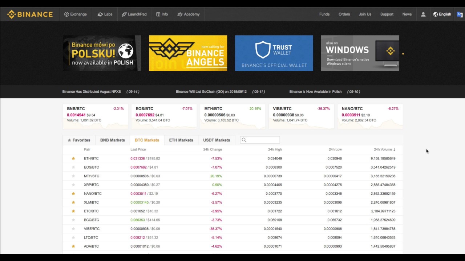Open the Info menu item
Screen dimensions: 465x261
tap(162, 14)
